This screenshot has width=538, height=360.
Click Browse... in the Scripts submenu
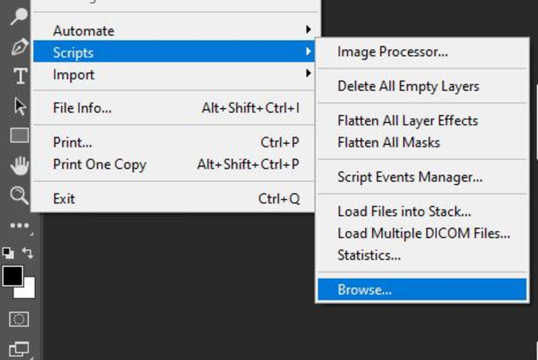tap(364, 290)
